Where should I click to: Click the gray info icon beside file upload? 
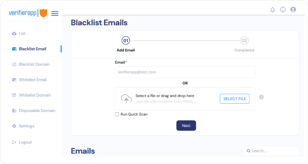261,97
